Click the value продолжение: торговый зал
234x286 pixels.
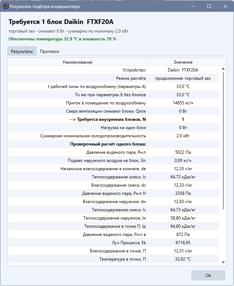click(x=183, y=78)
